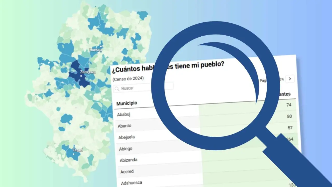
Task: Click the next page chevron arrow
Action: tap(290, 78)
